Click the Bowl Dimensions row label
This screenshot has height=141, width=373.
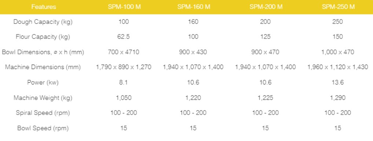[43, 52]
